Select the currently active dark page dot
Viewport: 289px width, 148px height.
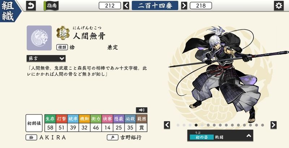(196, 125)
